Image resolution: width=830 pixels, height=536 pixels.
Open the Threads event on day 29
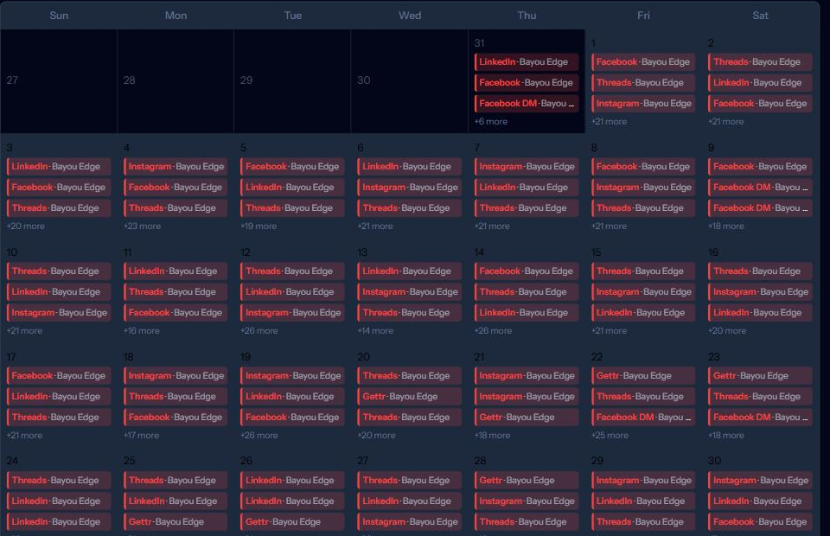[643, 521]
